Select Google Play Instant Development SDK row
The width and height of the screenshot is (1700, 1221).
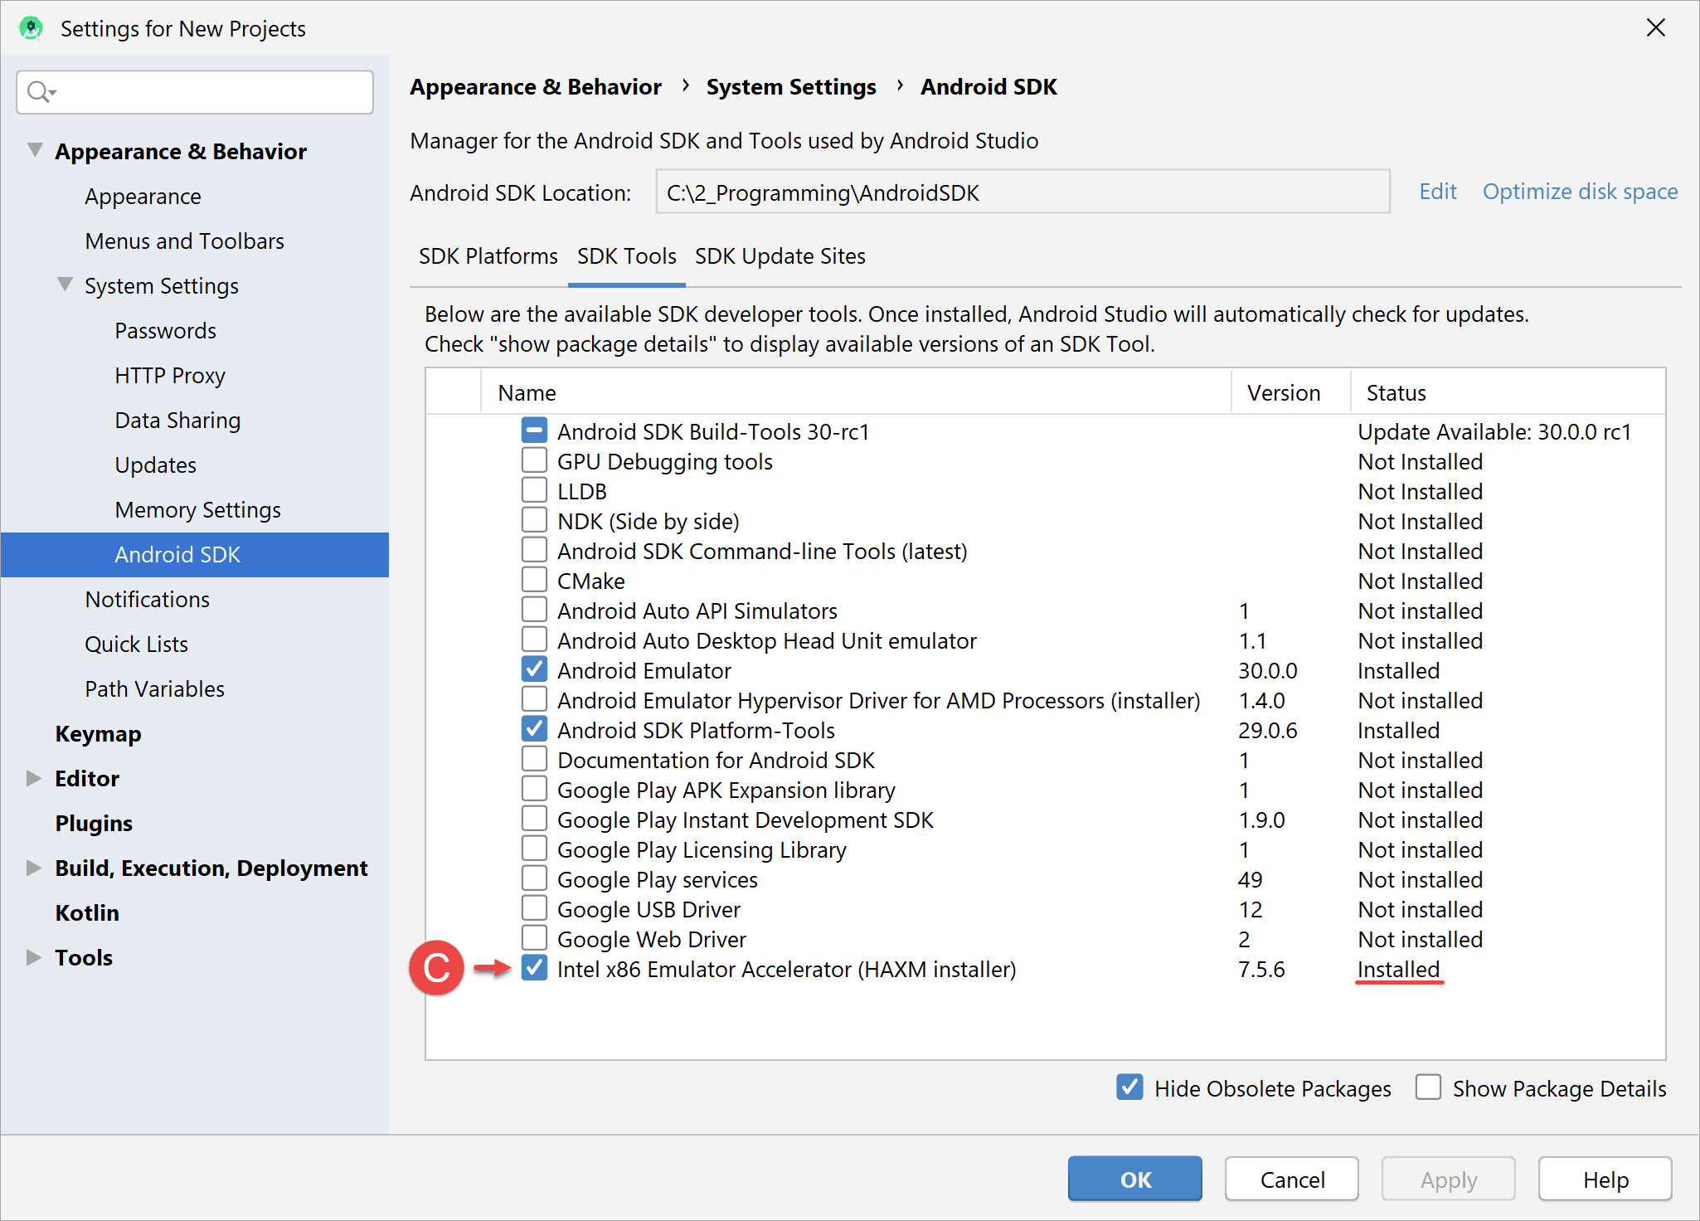(x=1045, y=820)
